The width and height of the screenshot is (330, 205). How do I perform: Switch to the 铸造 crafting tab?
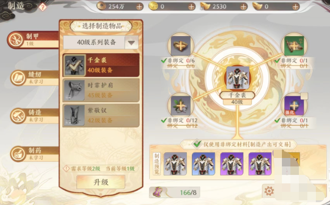[x=34, y=116]
